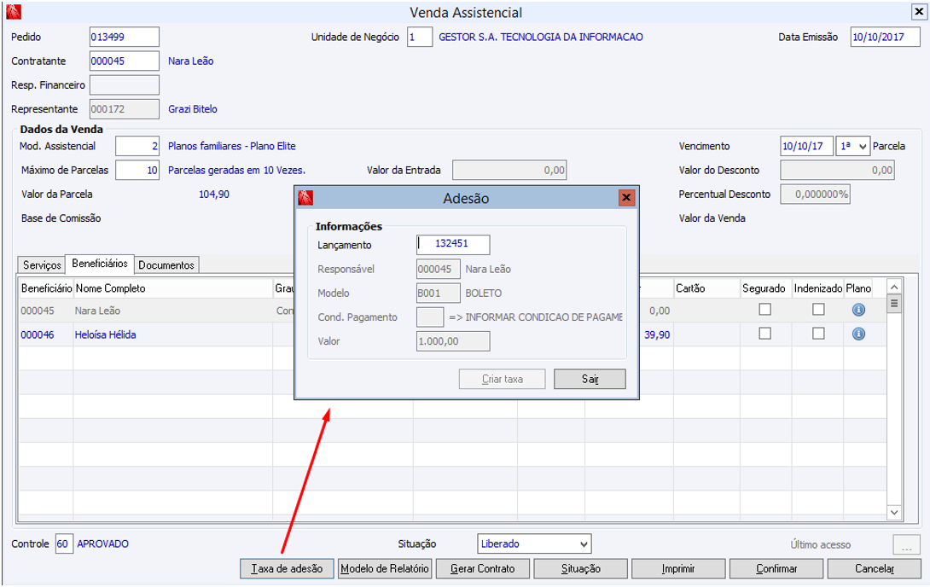Click the Cartão column header
This screenshot has width=930, height=587.
(x=706, y=288)
